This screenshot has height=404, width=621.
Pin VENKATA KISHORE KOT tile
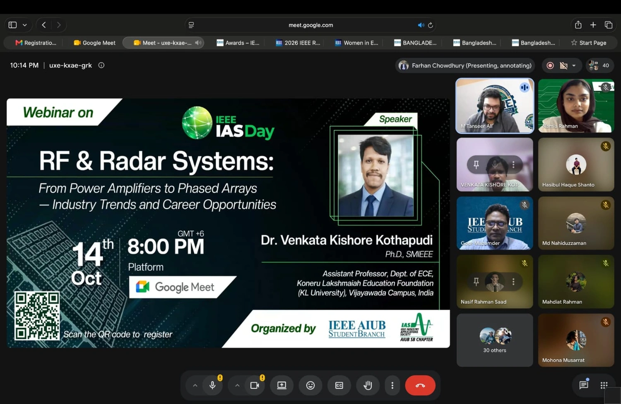click(476, 165)
